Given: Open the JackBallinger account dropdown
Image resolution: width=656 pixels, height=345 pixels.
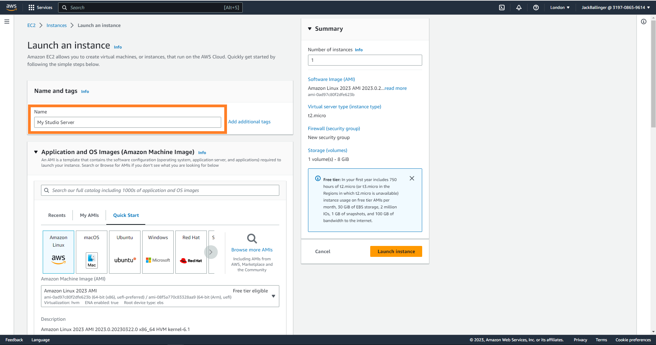Looking at the screenshot, I should pyautogui.click(x=616, y=8).
